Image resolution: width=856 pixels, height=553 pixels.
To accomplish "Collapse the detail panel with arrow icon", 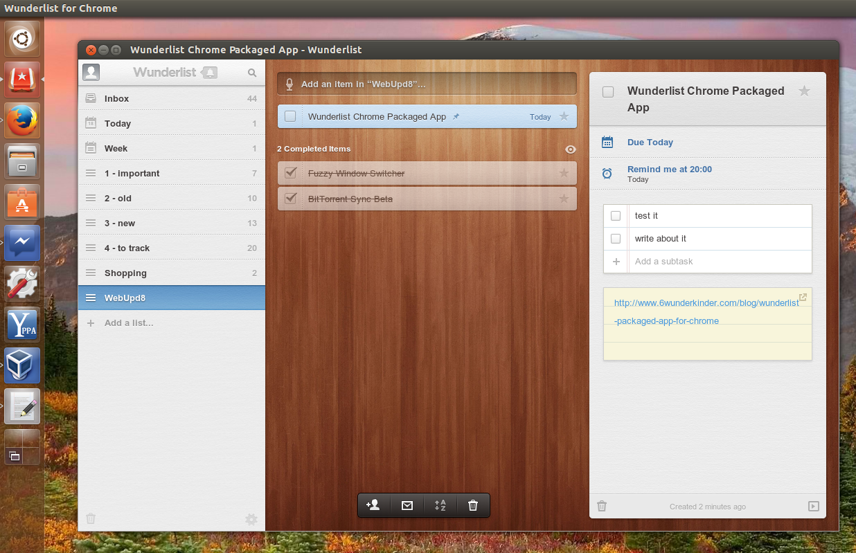I will [814, 506].
